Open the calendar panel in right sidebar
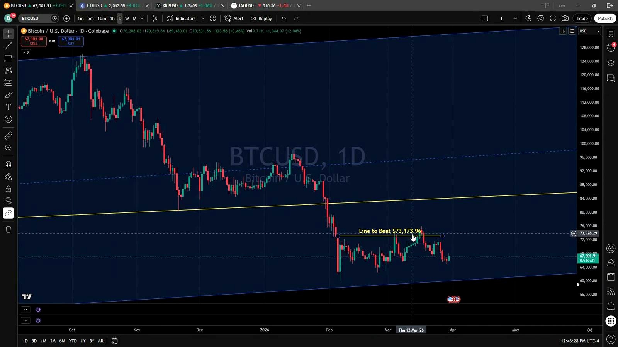This screenshot has width=618, height=347. (611, 276)
